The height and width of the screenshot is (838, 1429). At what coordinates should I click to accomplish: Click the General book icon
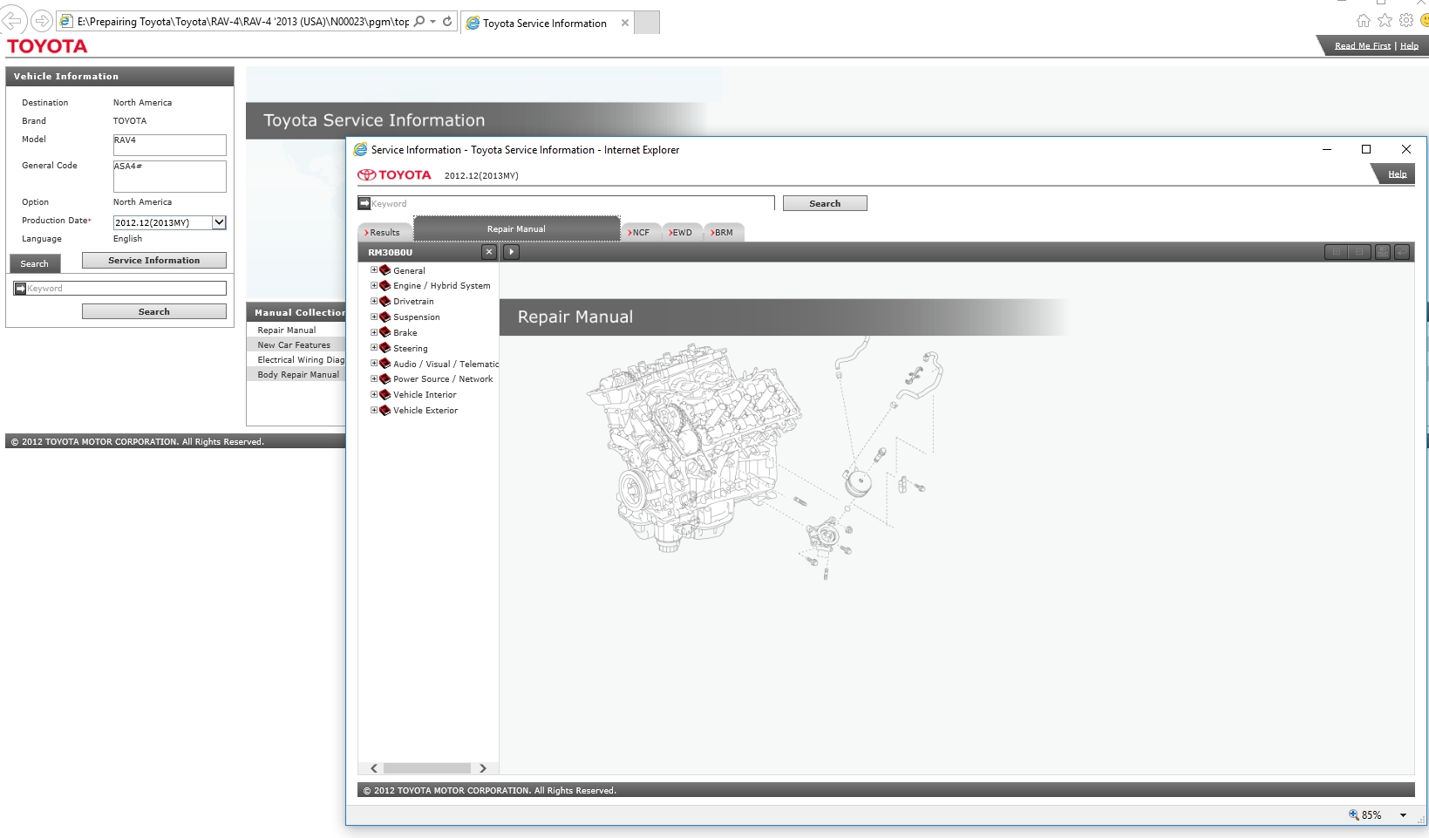384,270
